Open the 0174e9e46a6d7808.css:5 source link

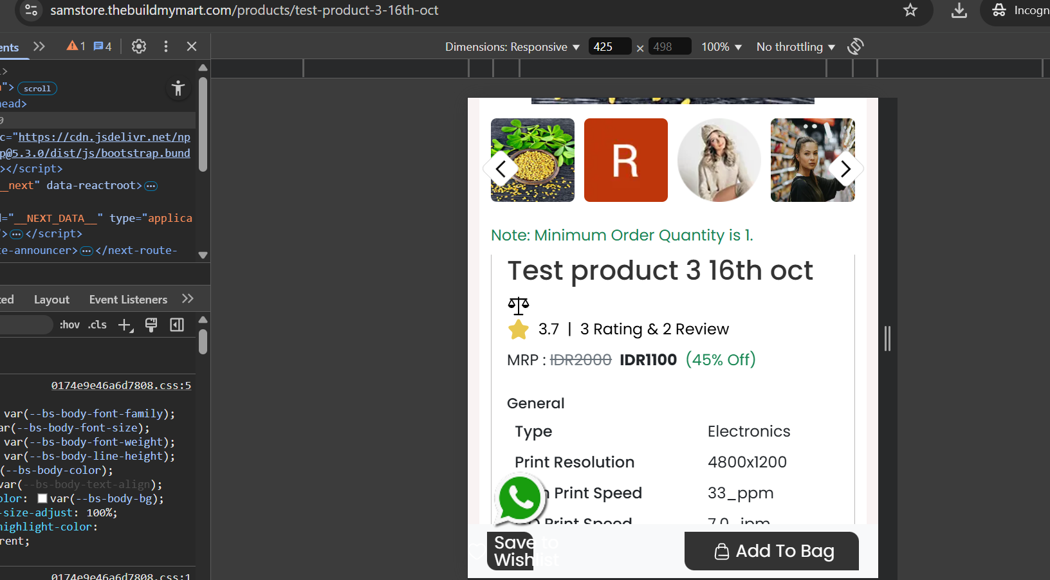[121, 386]
